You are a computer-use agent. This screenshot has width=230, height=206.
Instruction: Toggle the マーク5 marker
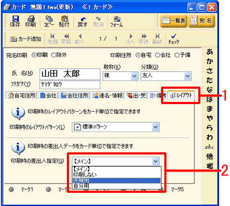(162, 190)
